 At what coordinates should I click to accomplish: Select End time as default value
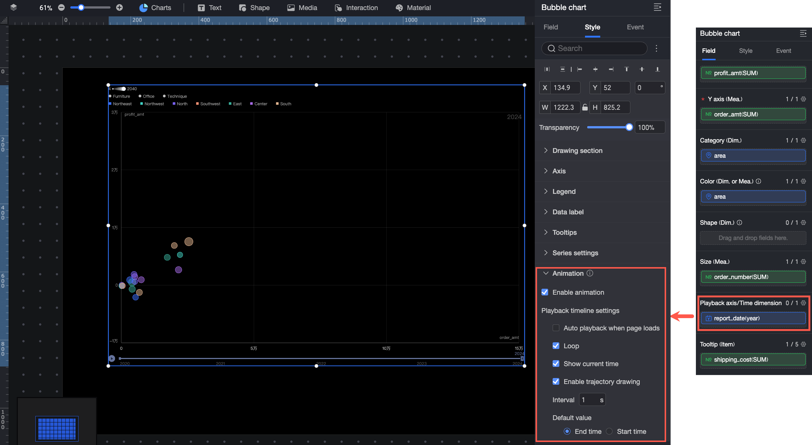click(567, 431)
